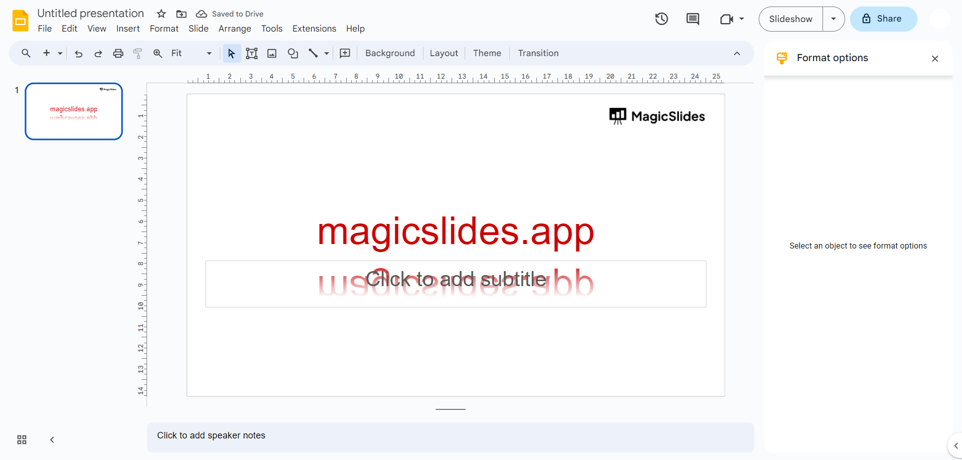Star the Untitled presentation

pos(161,14)
